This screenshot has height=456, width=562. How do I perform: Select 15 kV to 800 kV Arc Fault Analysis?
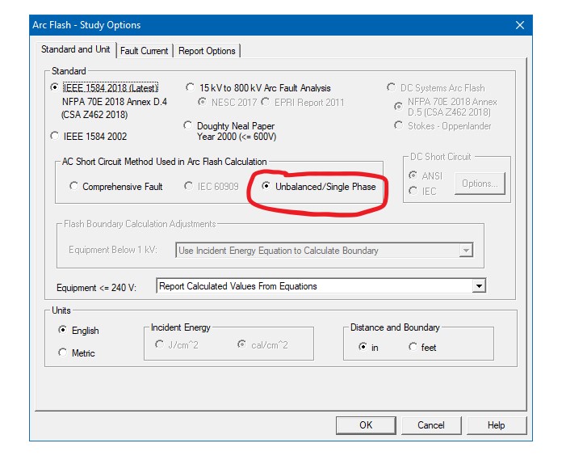[189, 87]
